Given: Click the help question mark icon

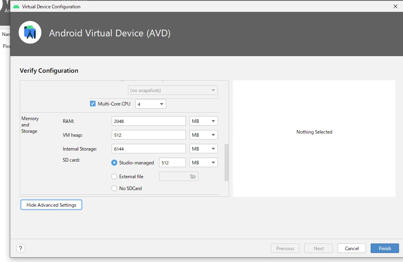Looking at the screenshot, I should 21,248.
